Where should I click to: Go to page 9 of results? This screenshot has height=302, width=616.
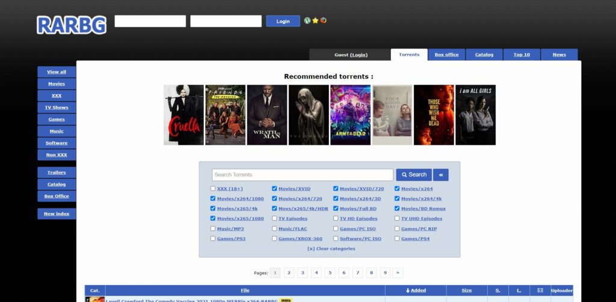coord(386,273)
